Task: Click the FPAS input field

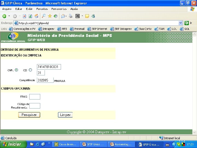Action: click(x=35, y=97)
